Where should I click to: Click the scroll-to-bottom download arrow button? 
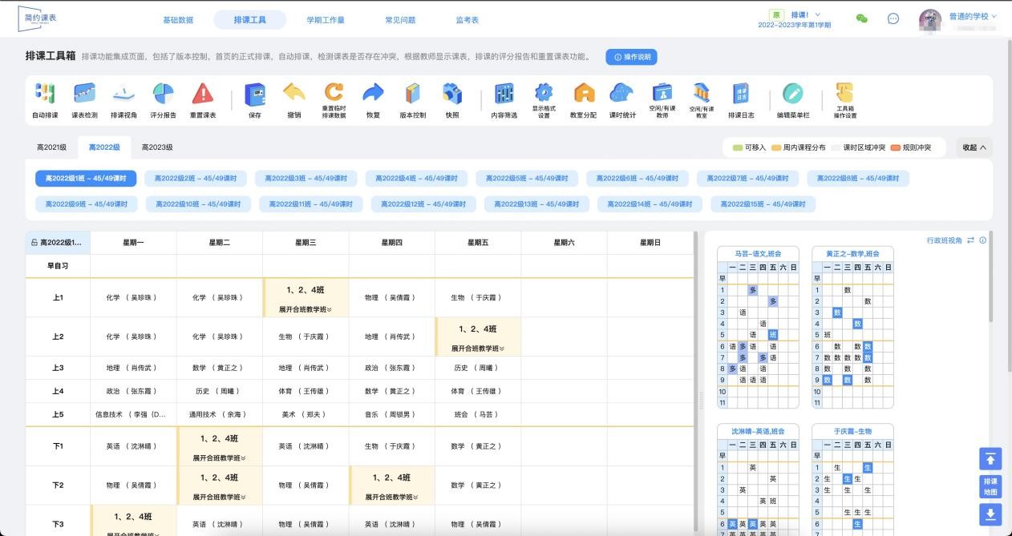coord(990,514)
